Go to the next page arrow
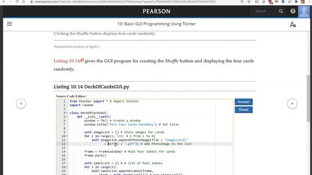 (x=292, y=104)
